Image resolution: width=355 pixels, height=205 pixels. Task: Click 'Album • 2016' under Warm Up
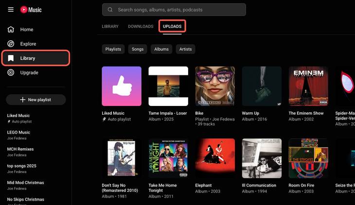click(254, 119)
